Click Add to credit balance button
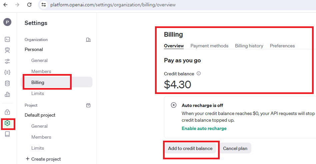316x164 pixels. pyautogui.click(x=190, y=148)
